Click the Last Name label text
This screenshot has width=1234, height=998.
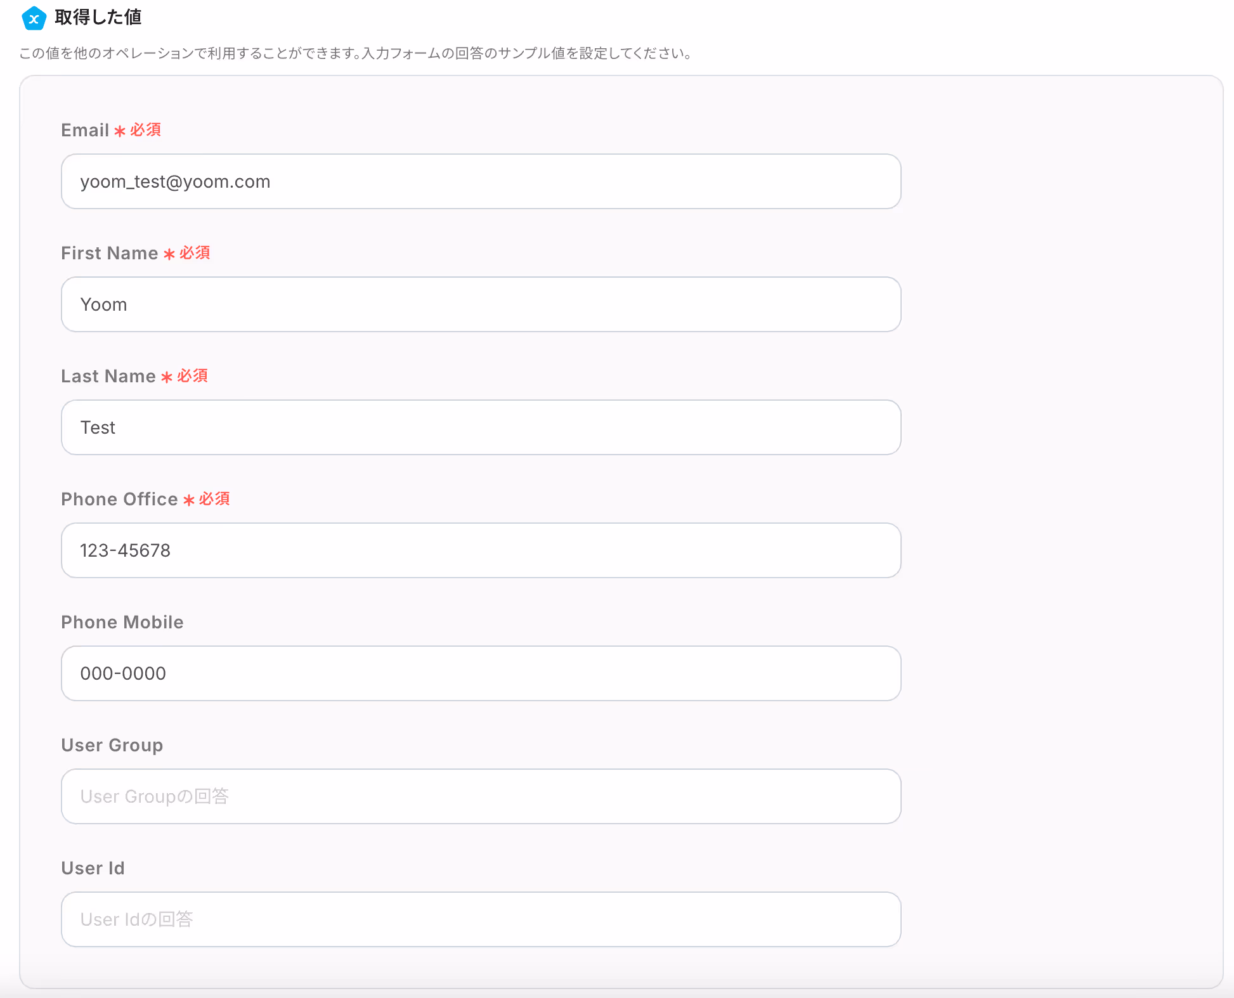108,376
